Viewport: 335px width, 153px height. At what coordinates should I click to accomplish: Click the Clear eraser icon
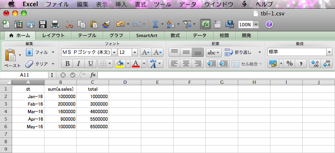click(x=29, y=64)
